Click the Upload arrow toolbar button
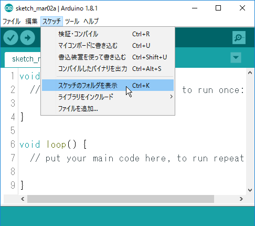 click(x=27, y=38)
